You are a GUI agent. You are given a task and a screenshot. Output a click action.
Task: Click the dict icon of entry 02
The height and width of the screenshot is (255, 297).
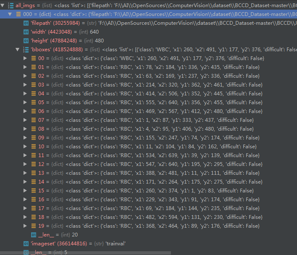[x=34, y=76]
